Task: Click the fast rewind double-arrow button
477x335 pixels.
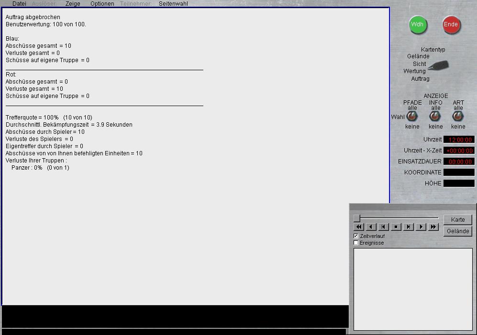Action: click(359, 227)
